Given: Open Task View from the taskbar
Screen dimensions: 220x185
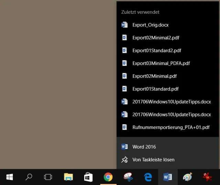Looking at the screenshot, I should pyautogui.click(x=48, y=177).
